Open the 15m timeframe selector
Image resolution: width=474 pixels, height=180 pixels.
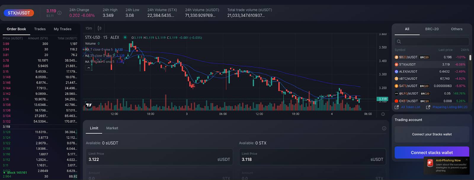click(x=89, y=28)
